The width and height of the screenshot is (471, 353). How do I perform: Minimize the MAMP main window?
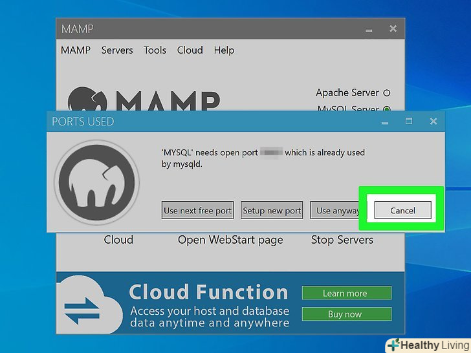369,30
